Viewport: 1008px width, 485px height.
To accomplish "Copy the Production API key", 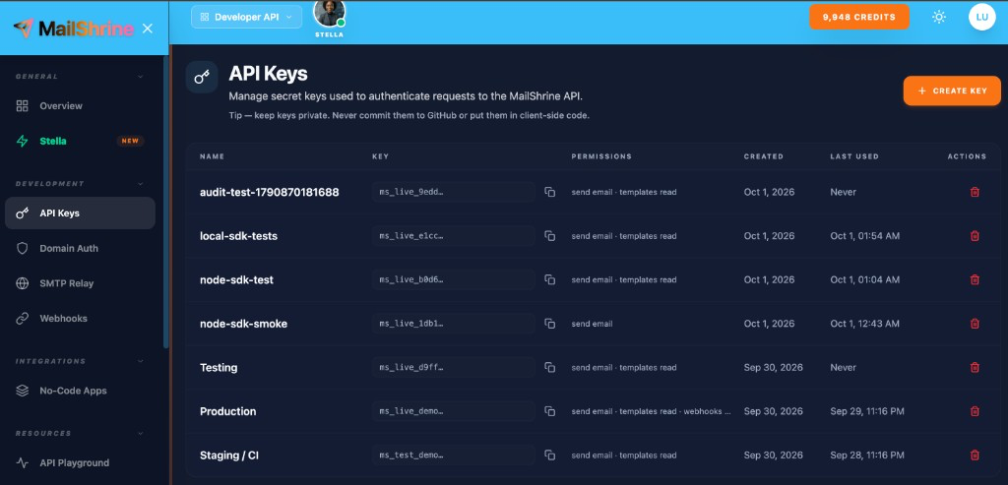I will pos(549,411).
